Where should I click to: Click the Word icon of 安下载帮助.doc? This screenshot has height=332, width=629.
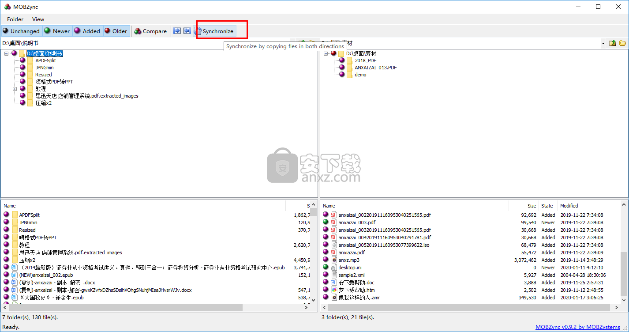click(334, 283)
